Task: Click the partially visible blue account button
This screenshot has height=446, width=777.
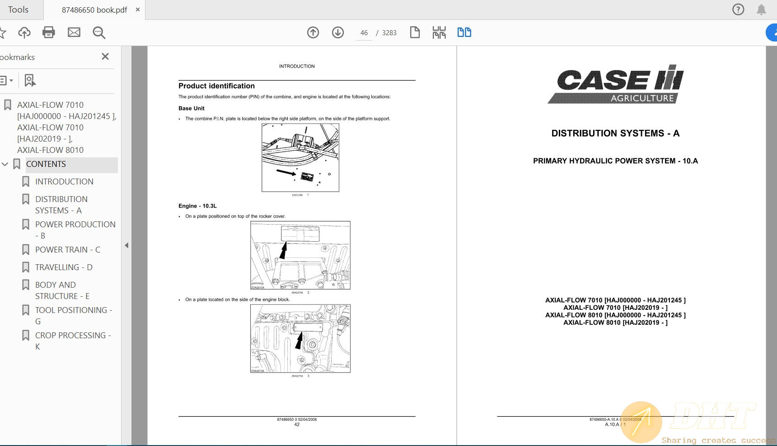Action: [772, 32]
